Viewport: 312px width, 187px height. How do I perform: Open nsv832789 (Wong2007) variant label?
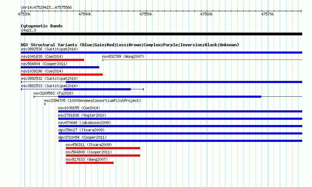[x=123, y=56]
